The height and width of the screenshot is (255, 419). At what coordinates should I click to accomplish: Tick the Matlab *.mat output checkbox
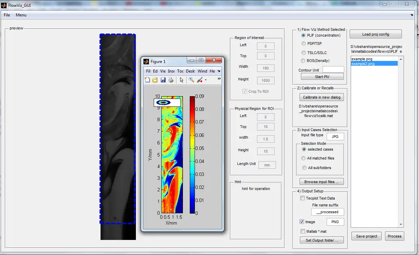point(302,231)
